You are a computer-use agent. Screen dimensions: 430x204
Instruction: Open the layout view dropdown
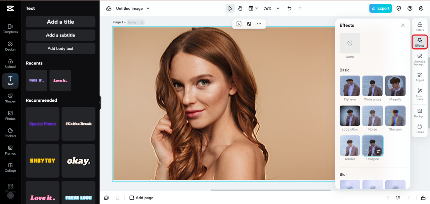[253, 8]
